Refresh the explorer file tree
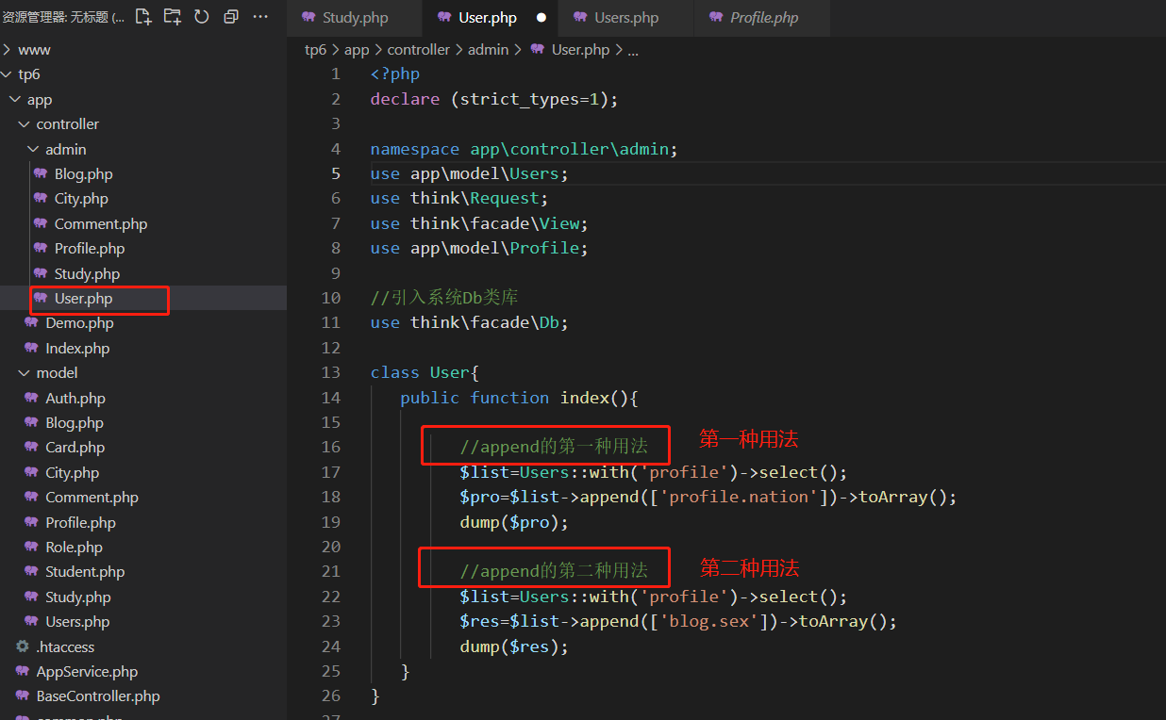The width and height of the screenshot is (1166, 720). pos(202,16)
